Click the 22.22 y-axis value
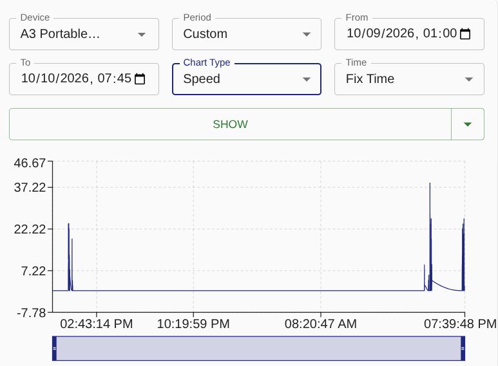The height and width of the screenshot is (366, 498). coord(30,229)
